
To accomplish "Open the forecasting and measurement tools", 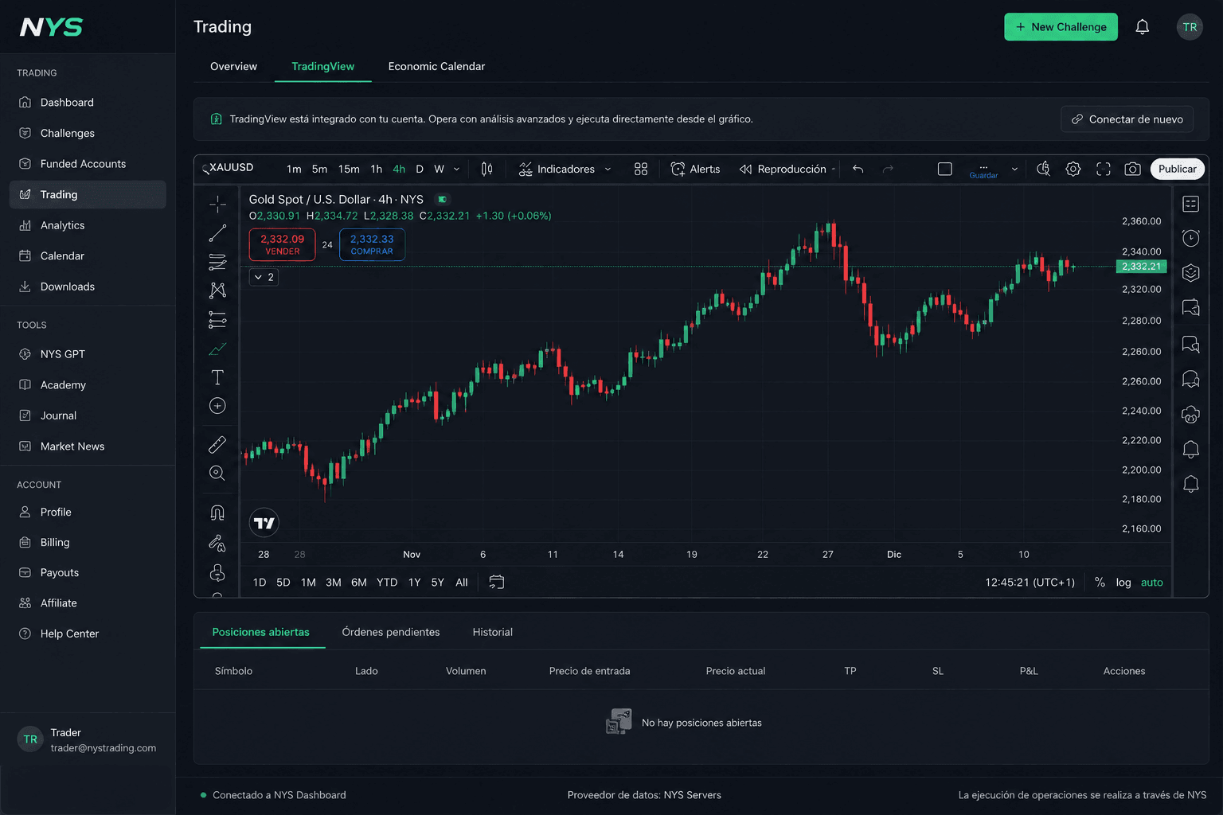I will tap(217, 320).
